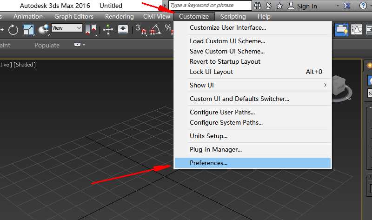This screenshot has height=220, width=372.
Task: Click the keyword search input field
Action: (210, 5)
